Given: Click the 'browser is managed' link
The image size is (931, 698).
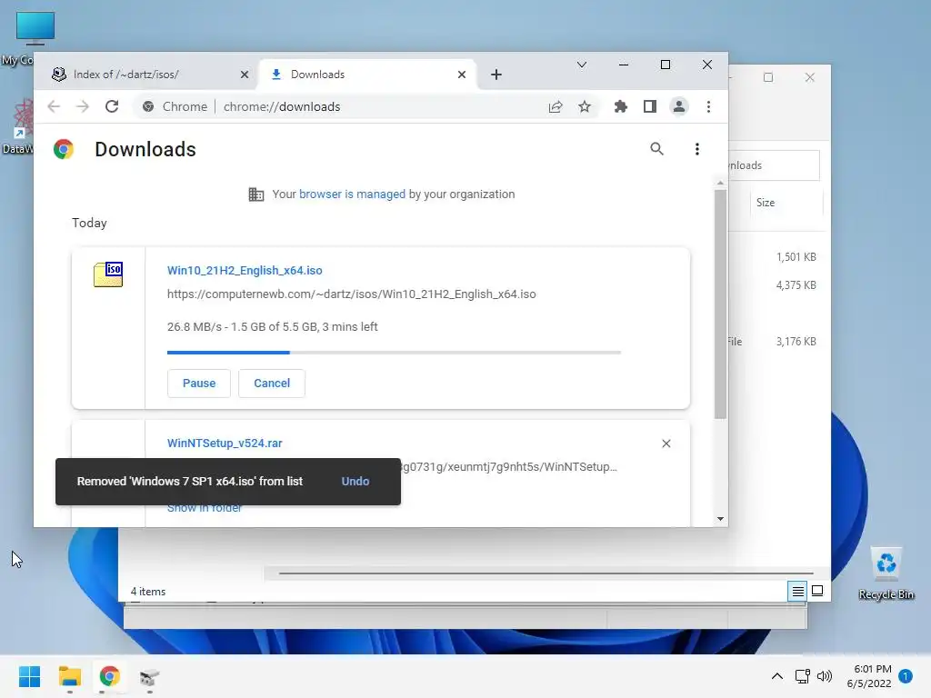Looking at the screenshot, I should click(x=352, y=194).
